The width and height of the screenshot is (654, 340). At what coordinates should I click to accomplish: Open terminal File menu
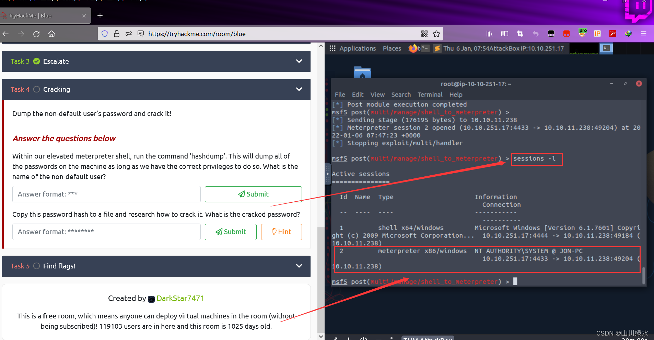click(x=340, y=95)
